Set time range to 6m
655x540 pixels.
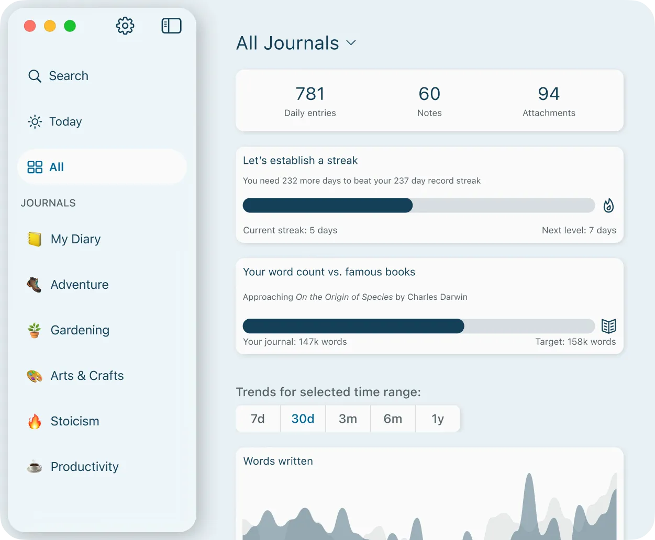click(393, 419)
